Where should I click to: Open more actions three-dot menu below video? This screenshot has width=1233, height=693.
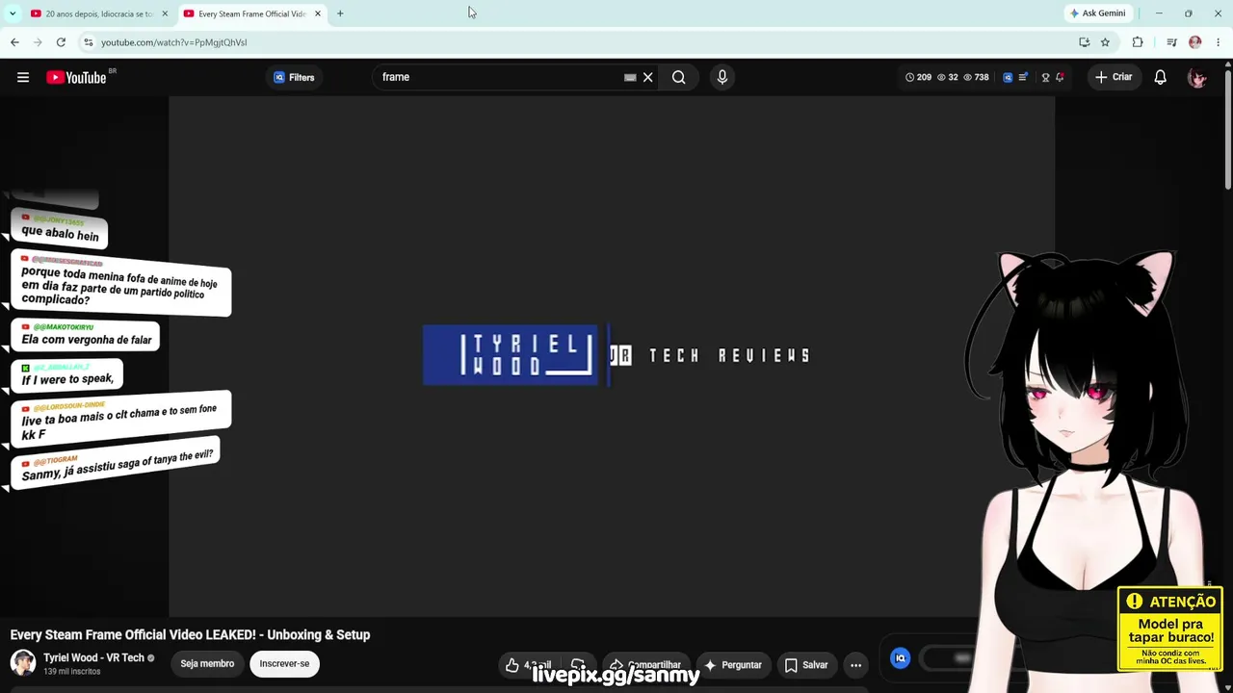point(855,665)
